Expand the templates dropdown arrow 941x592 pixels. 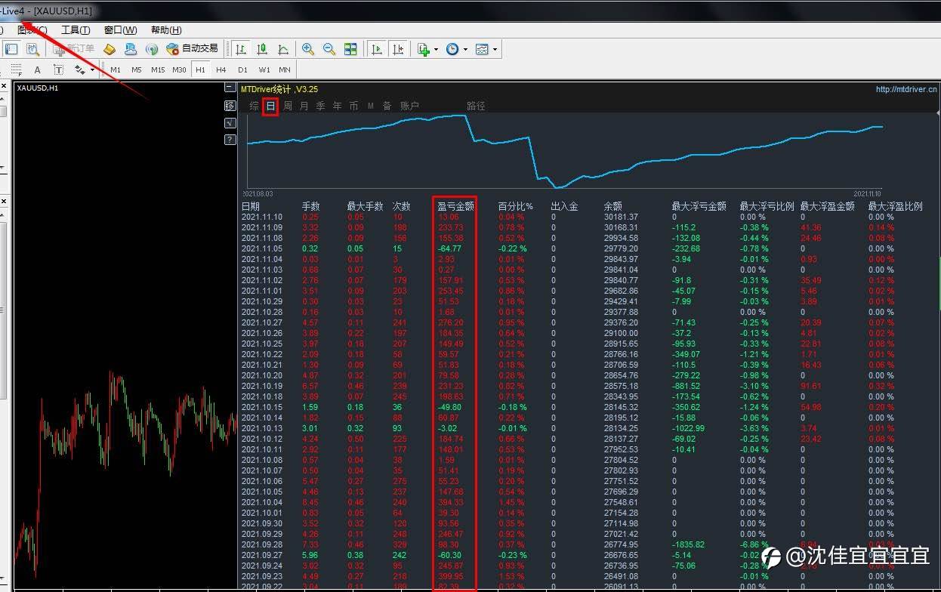click(x=495, y=50)
